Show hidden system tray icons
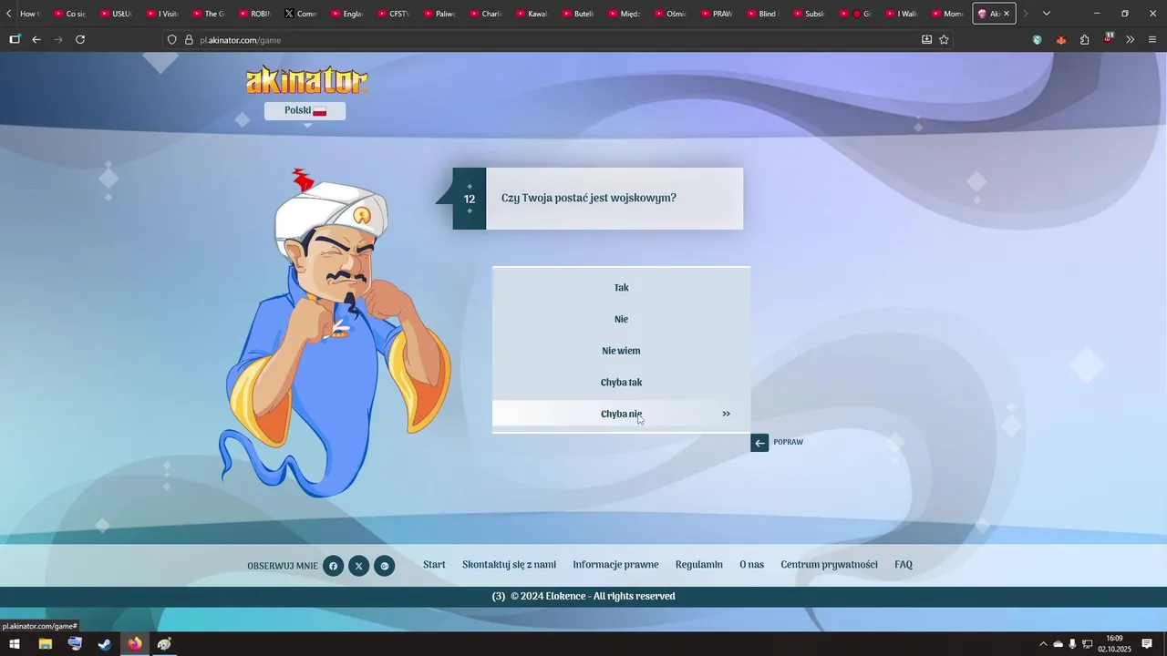The image size is (1167, 656). 1043,644
